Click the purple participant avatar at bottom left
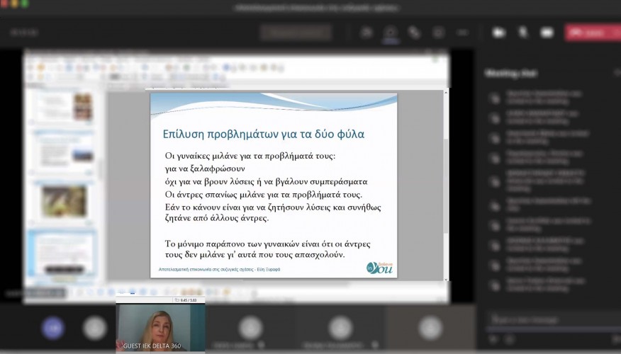Image resolution: width=621 pixels, height=354 pixels. click(52, 328)
